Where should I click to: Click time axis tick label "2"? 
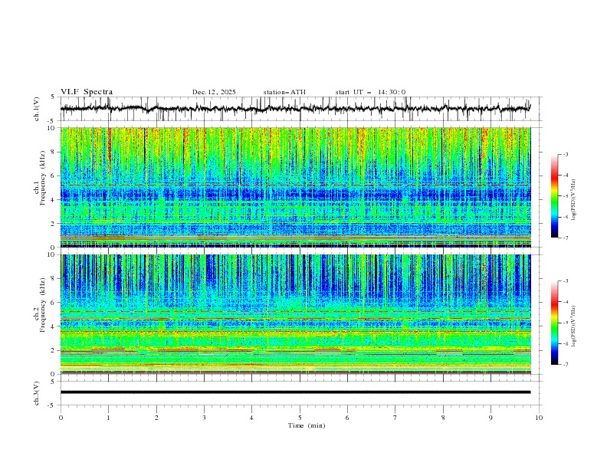click(x=156, y=418)
